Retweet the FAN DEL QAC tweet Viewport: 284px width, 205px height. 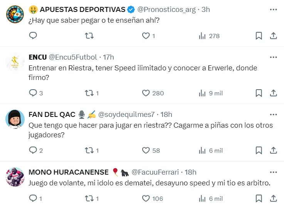[x=89, y=150]
